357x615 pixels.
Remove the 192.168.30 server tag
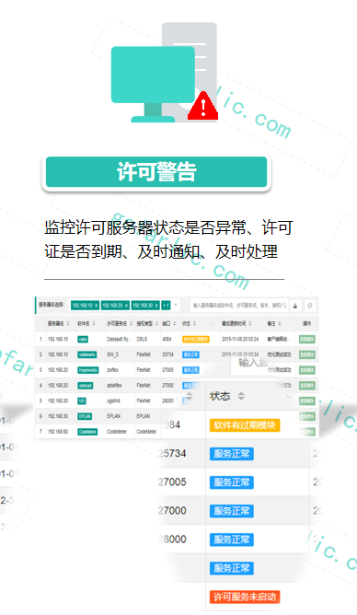[x=156, y=306]
